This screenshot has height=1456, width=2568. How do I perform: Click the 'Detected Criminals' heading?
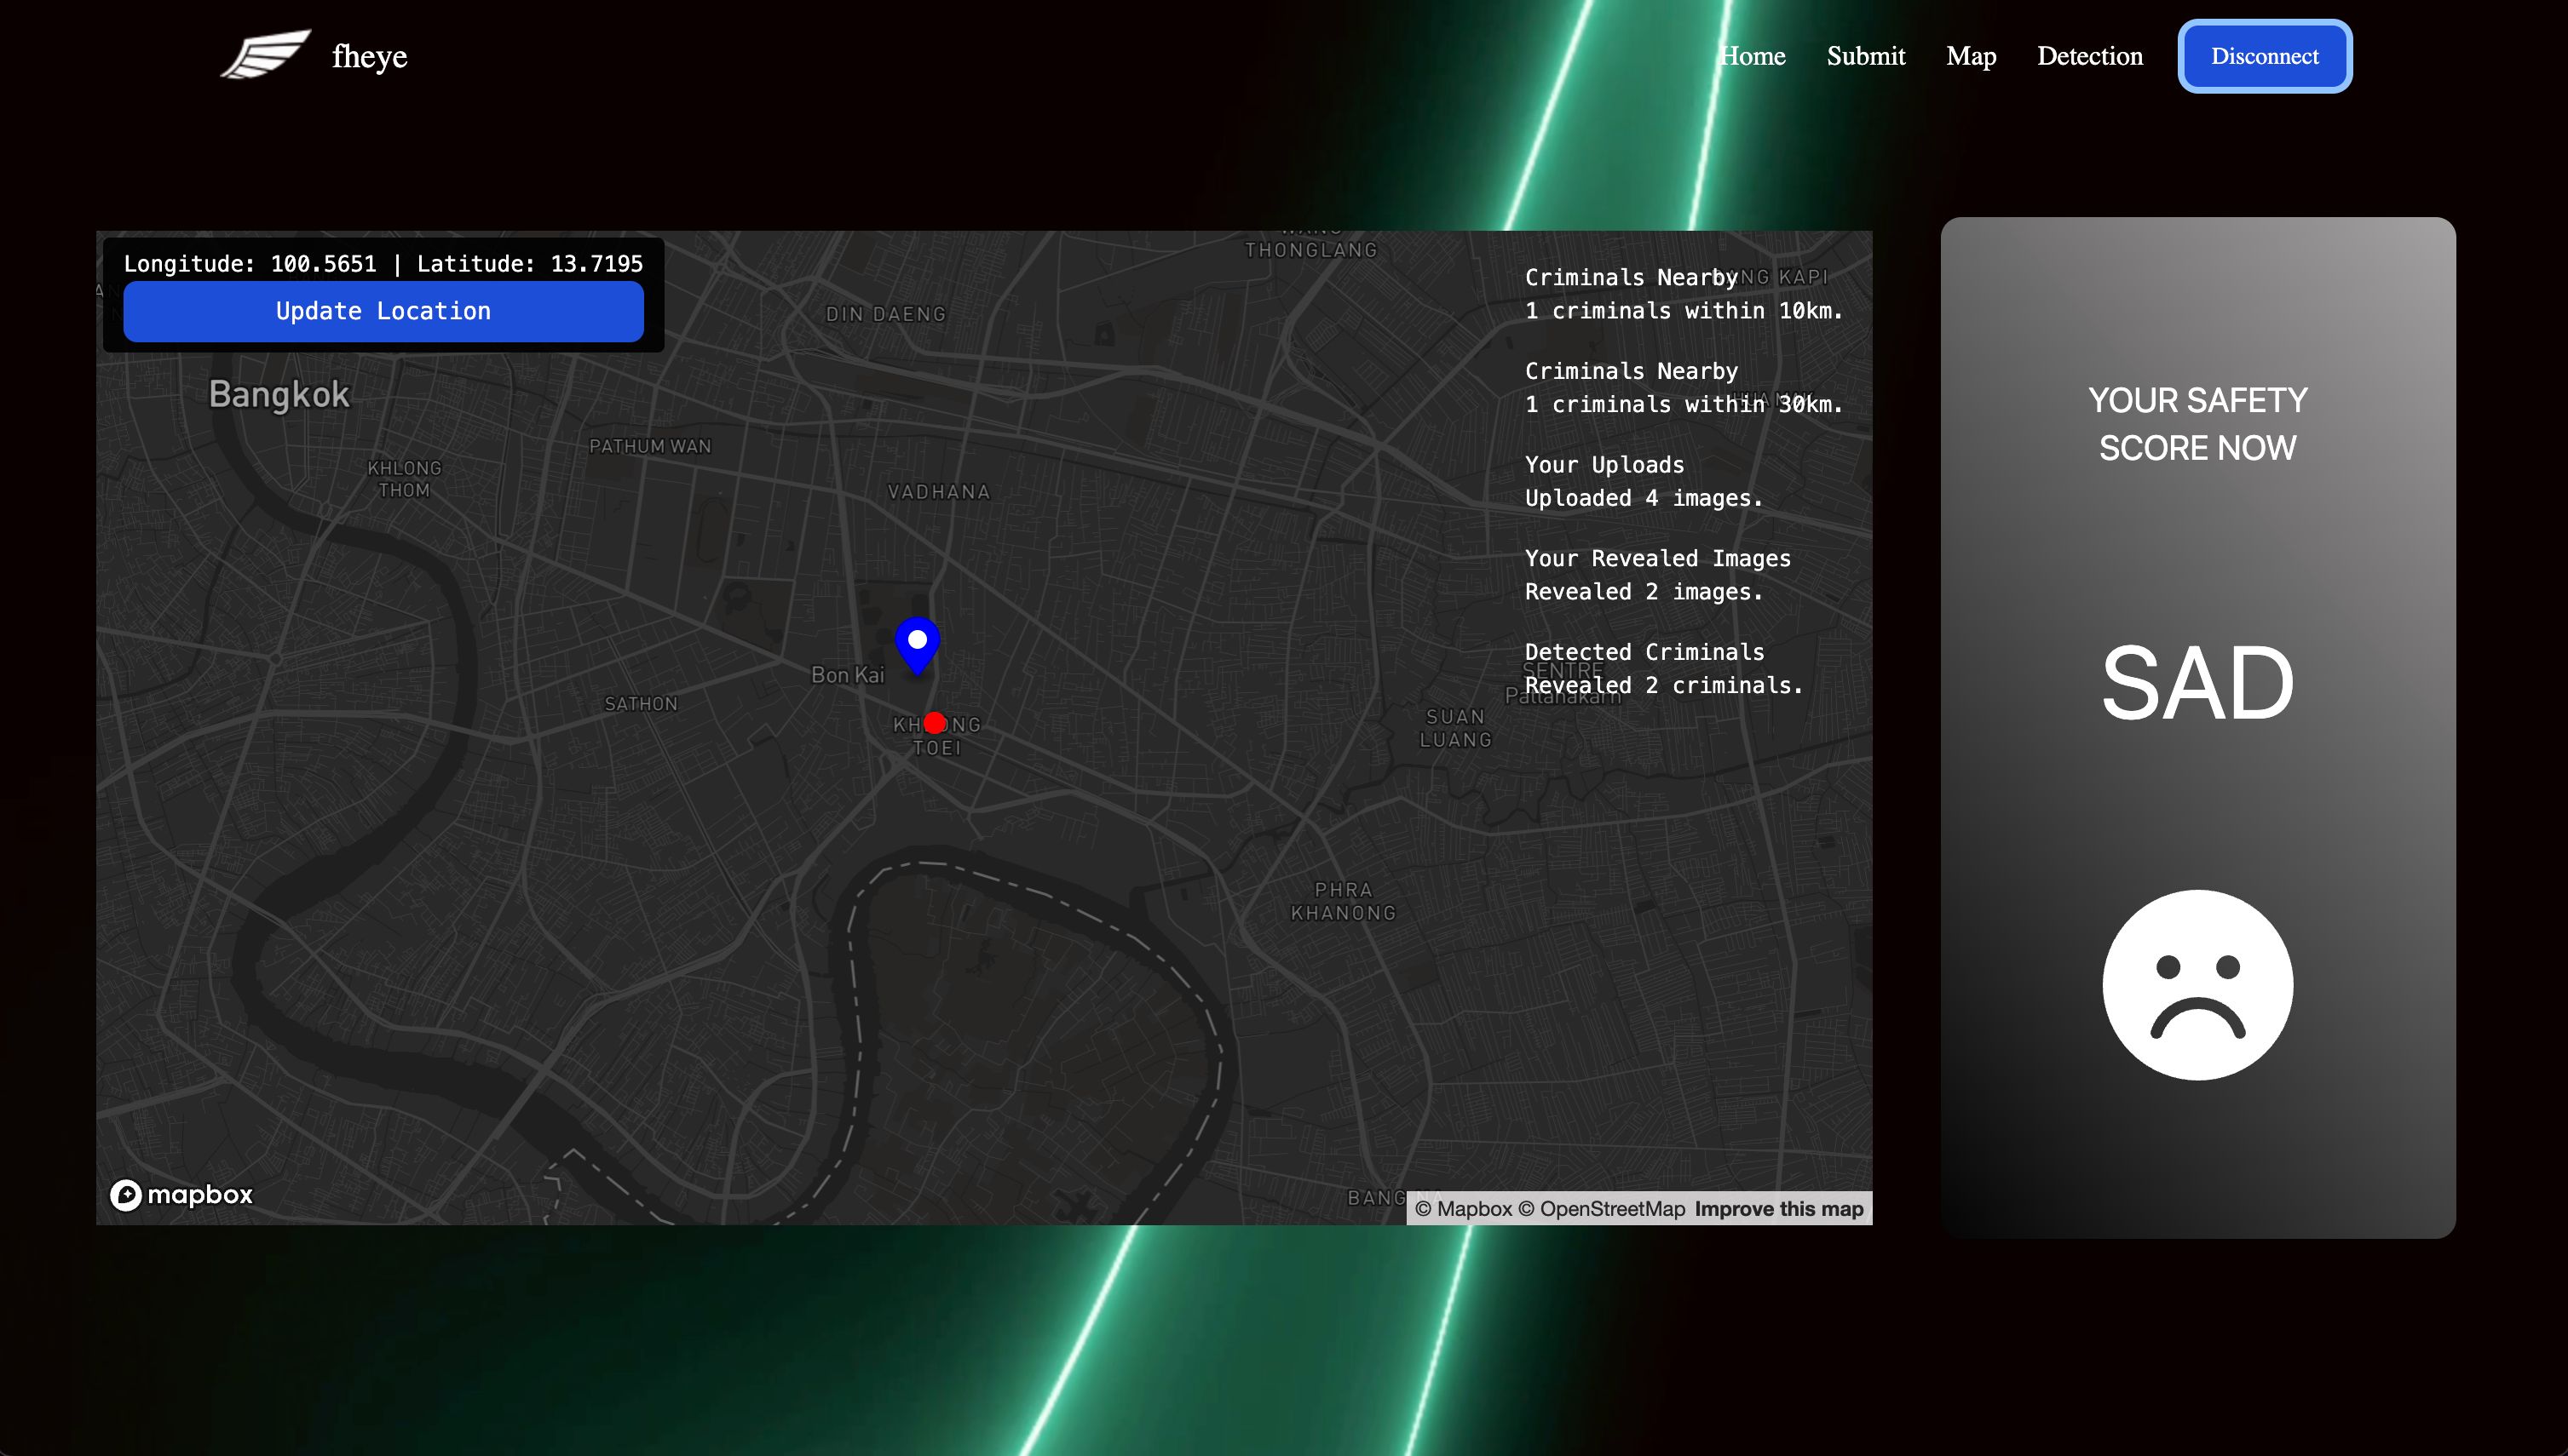1644,651
